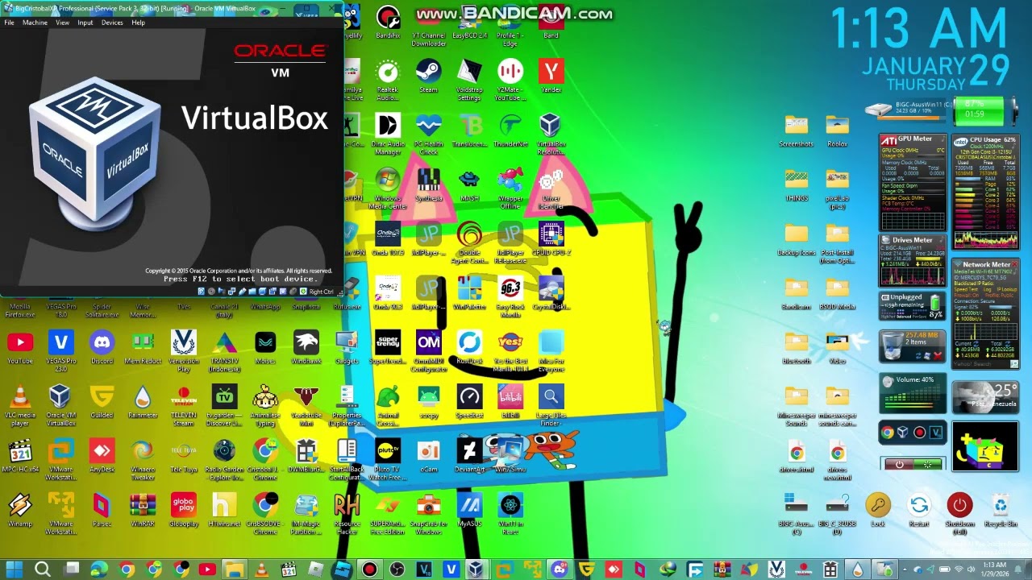
Task: Select the MPC-HC x64 desktop icon
Action: 20,455
